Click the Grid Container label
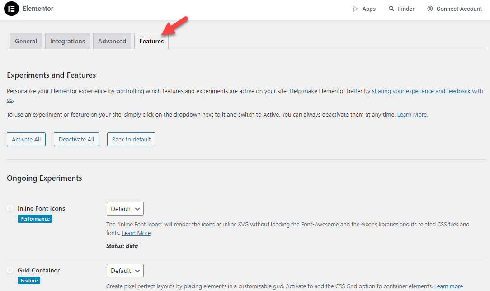The width and height of the screenshot is (490, 291). click(38, 270)
